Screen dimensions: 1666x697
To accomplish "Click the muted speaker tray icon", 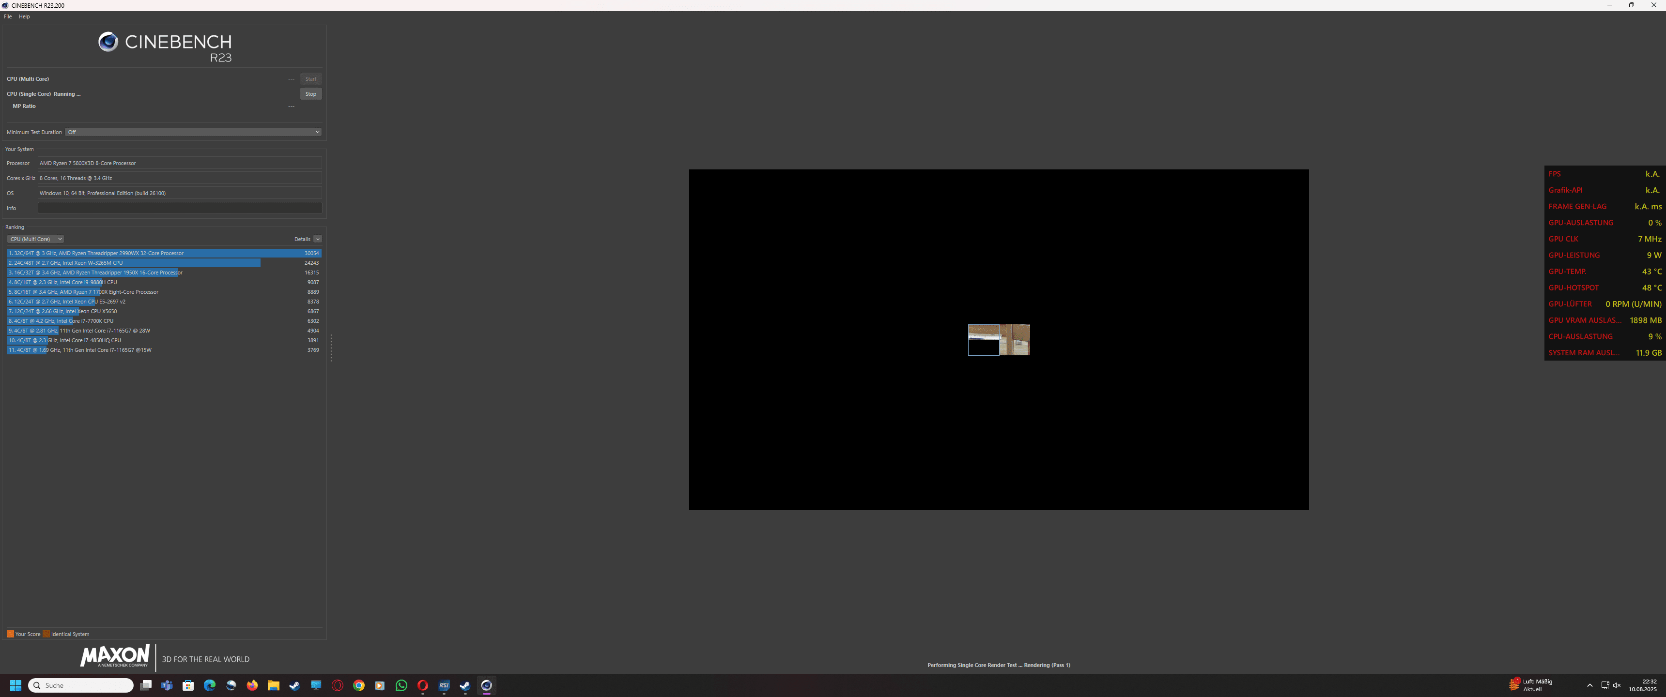I will tap(1617, 685).
